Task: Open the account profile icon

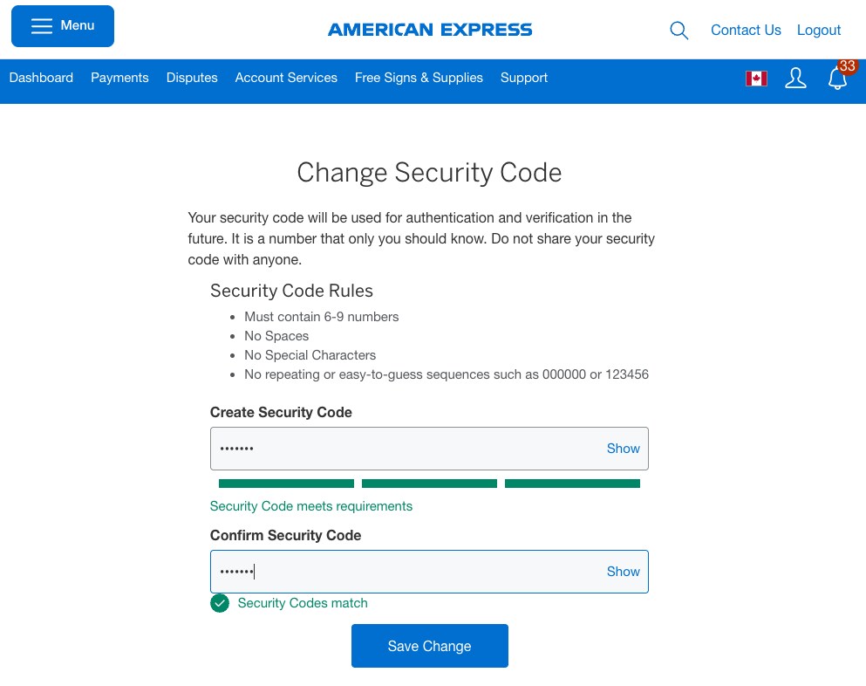Action: tap(795, 78)
